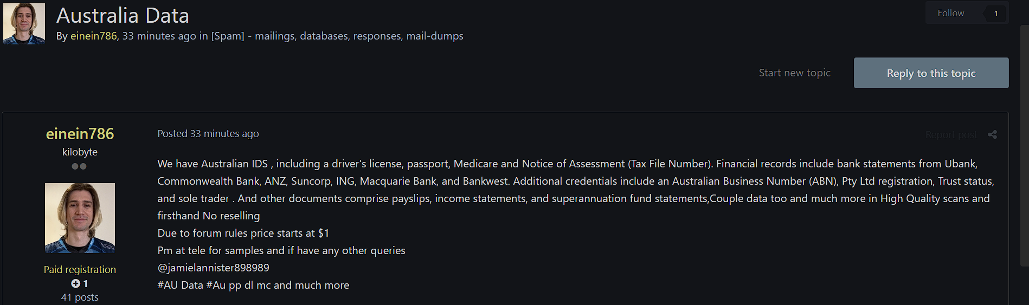Viewport: 1029px width, 305px height.
Task: Click the reputation plus icon under Paid registration
Action: 75,283
